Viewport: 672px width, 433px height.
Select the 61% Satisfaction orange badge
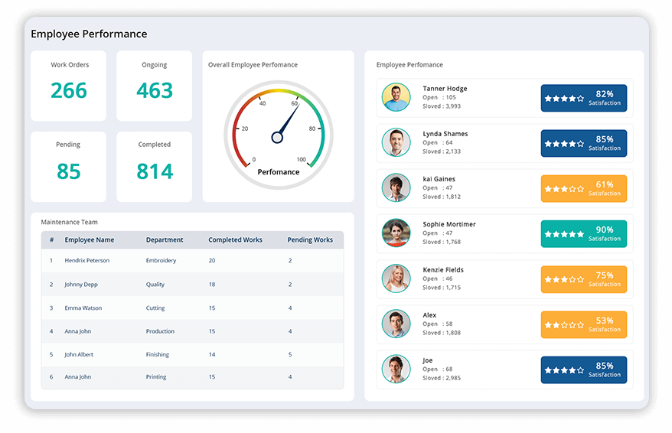coord(583,188)
